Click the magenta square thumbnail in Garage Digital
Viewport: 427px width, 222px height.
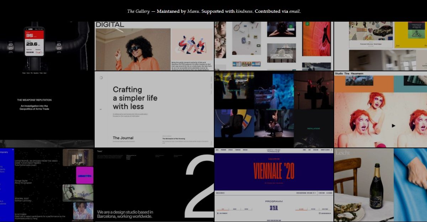84,175
